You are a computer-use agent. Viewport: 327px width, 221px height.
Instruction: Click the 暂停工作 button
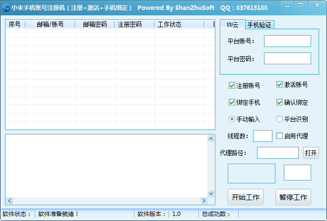click(293, 197)
